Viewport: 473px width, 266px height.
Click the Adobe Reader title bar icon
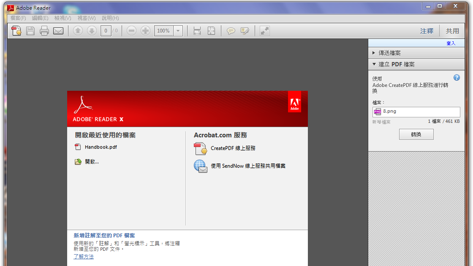[x=11, y=8]
